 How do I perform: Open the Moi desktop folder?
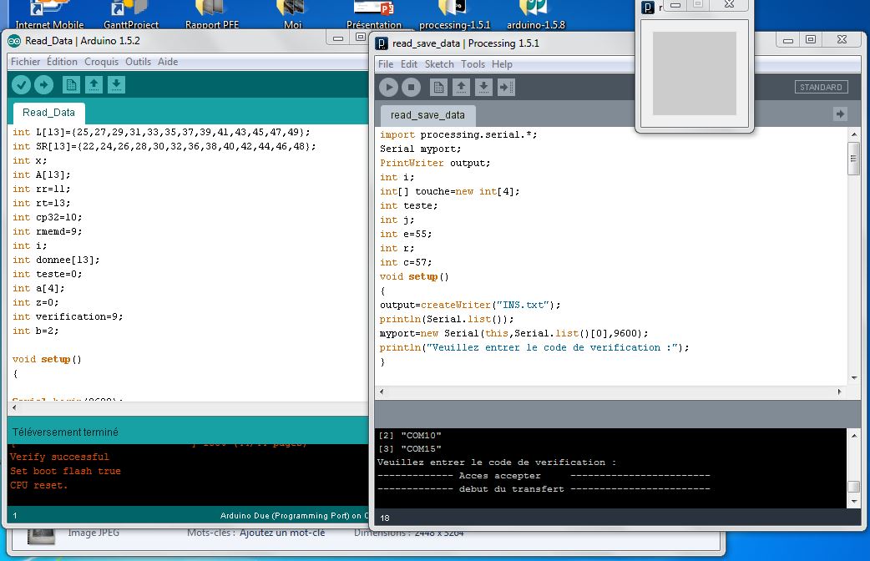292,15
